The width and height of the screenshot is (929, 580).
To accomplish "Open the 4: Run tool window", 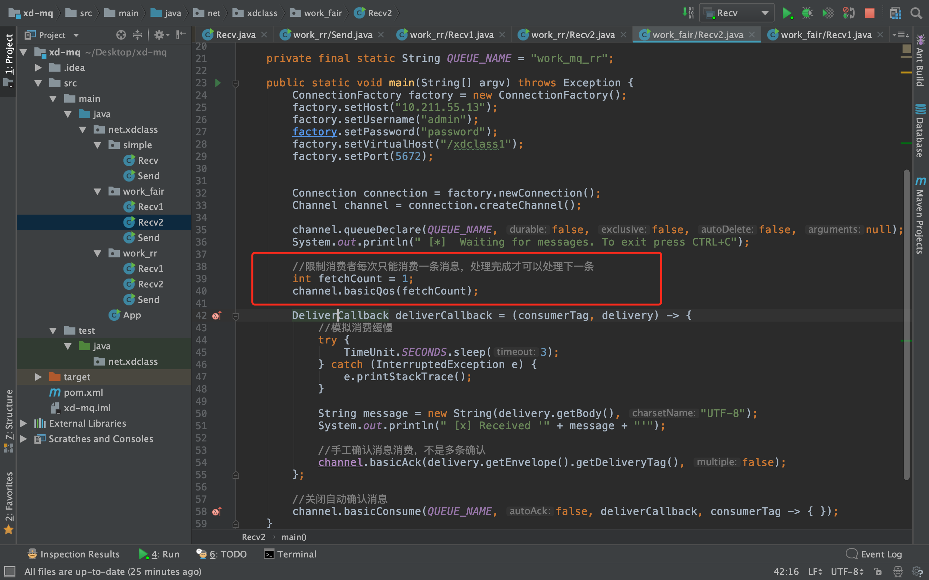I will pos(159,554).
